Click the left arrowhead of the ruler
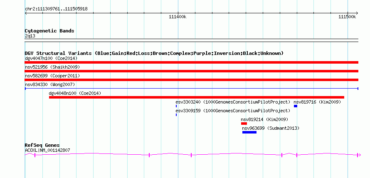The width and height of the screenshot is (370, 178). point(26,13)
